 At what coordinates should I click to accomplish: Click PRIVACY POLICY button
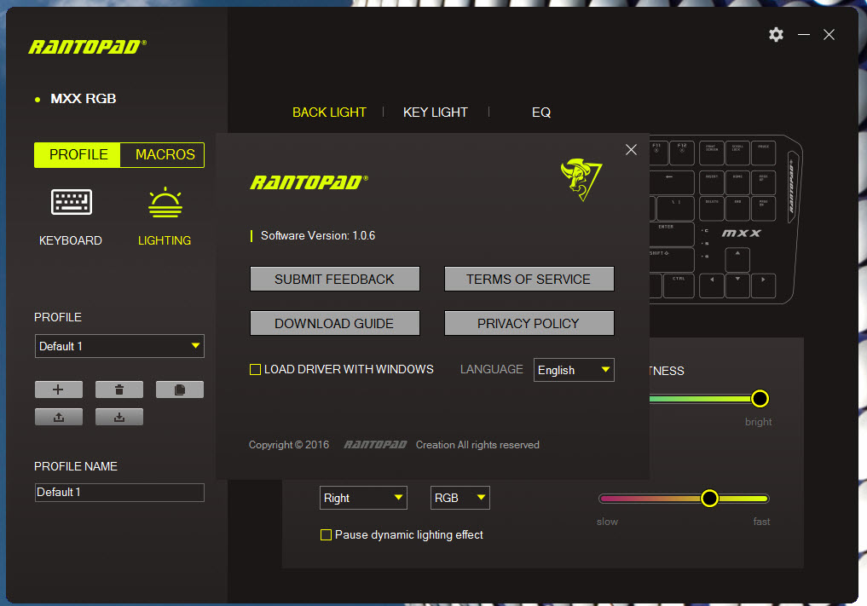click(x=529, y=324)
